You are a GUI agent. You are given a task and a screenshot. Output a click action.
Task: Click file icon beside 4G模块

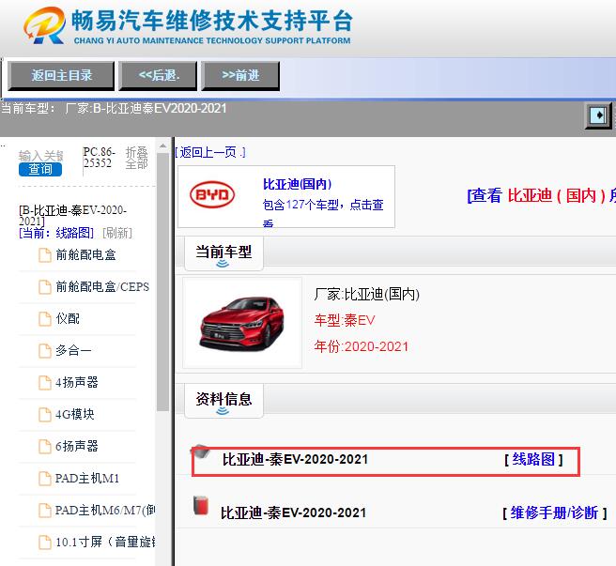45,414
